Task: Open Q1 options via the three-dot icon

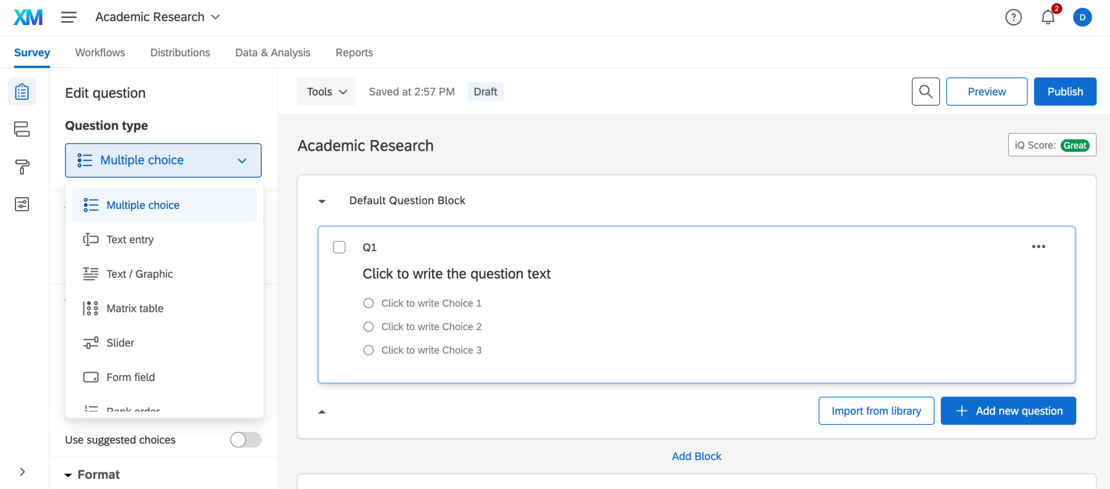Action: (x=1039, y=246)
